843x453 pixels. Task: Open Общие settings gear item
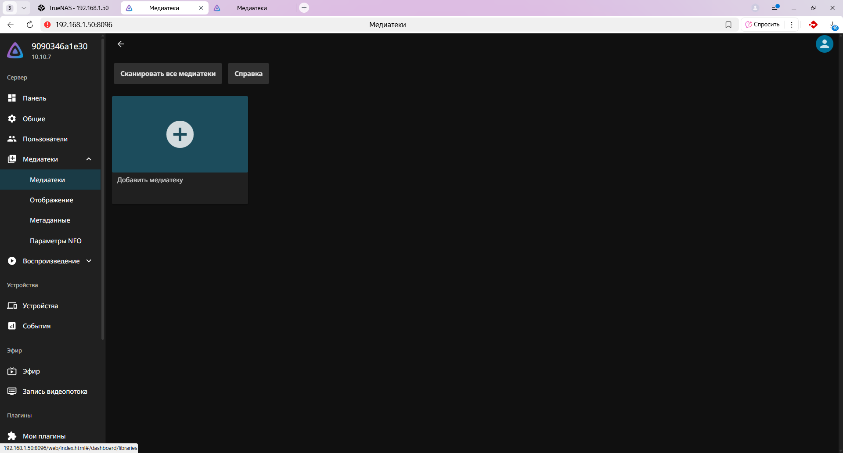click(x=34, y=119)
